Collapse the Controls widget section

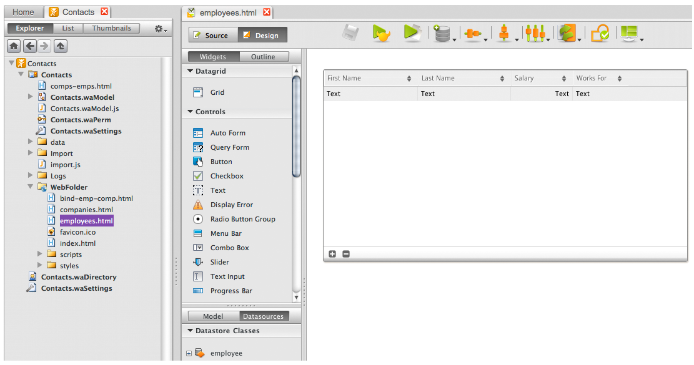coord(191,112)
